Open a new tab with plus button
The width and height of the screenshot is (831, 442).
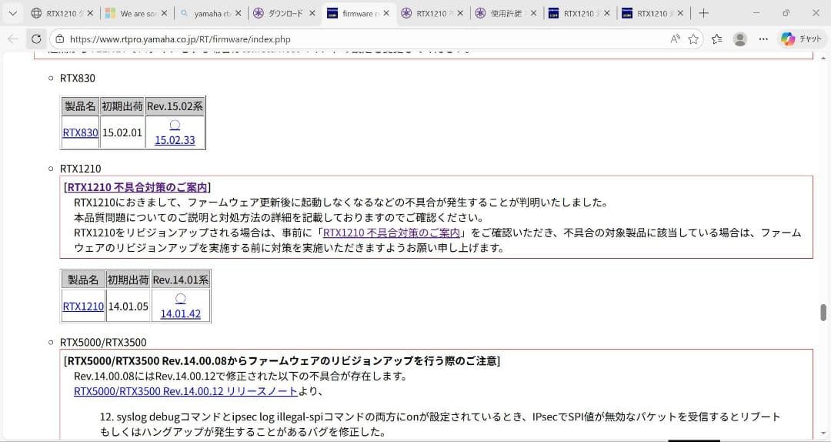[x=703, y=13]
